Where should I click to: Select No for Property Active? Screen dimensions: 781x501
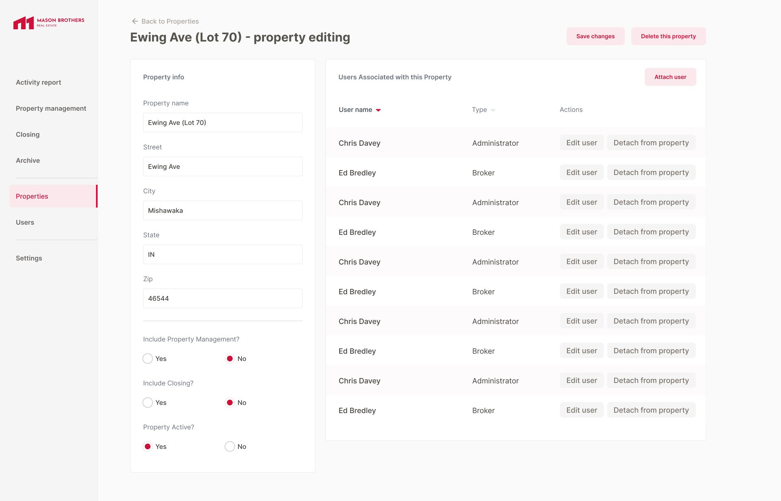point(230,446)
